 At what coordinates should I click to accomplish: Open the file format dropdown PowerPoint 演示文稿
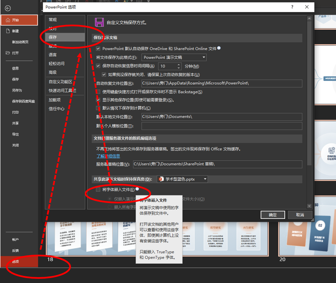click(x=174, y=58)
